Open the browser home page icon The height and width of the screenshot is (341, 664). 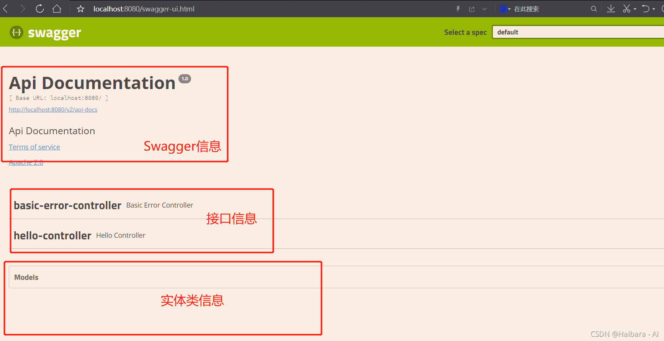tap(57, 9)
